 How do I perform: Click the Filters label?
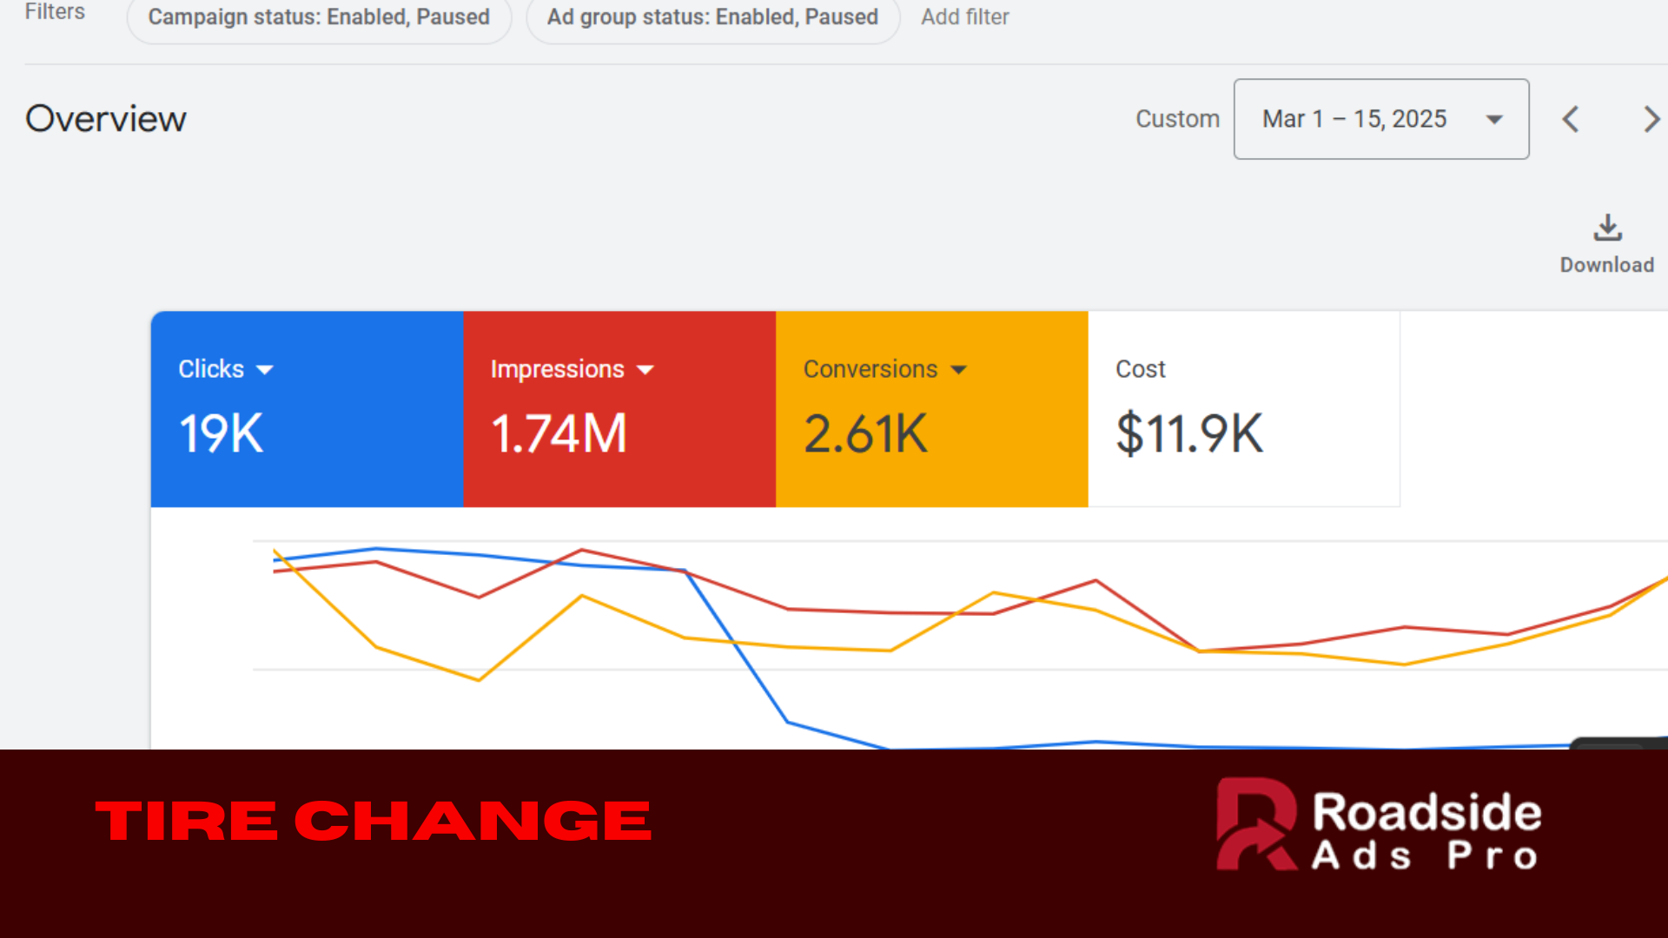pyautogui.click(x=55, y=11)
